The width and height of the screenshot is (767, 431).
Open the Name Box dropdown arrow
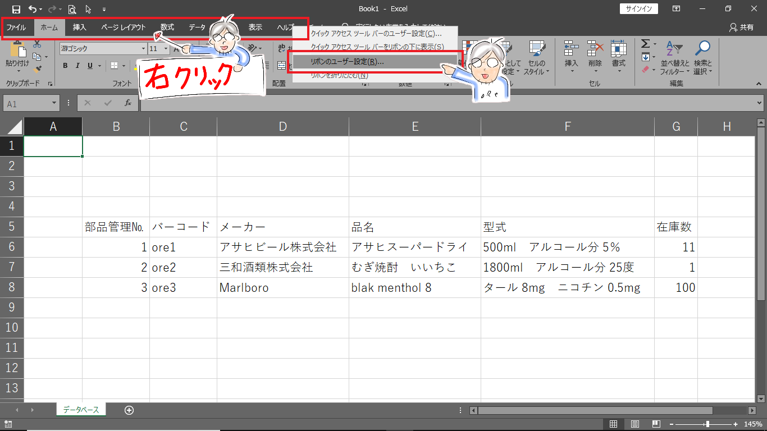[54, 103]
